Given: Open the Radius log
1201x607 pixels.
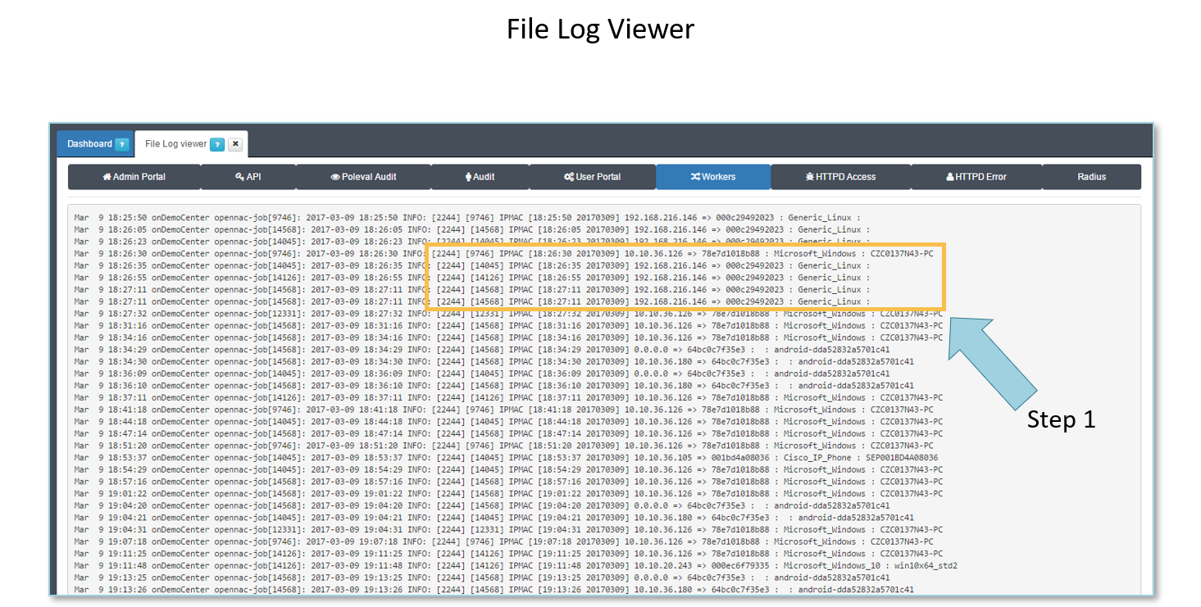Looking at the screenshot, I should (1091, 177).
